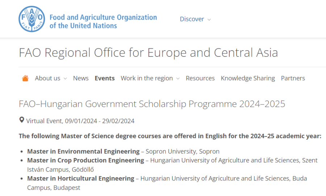This screenshot has height=196, width=326.
Task: Open the News menu item
Action: tap(81, 78)
